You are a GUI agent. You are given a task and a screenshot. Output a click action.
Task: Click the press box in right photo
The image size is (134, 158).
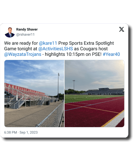click(x=104, y=89)
